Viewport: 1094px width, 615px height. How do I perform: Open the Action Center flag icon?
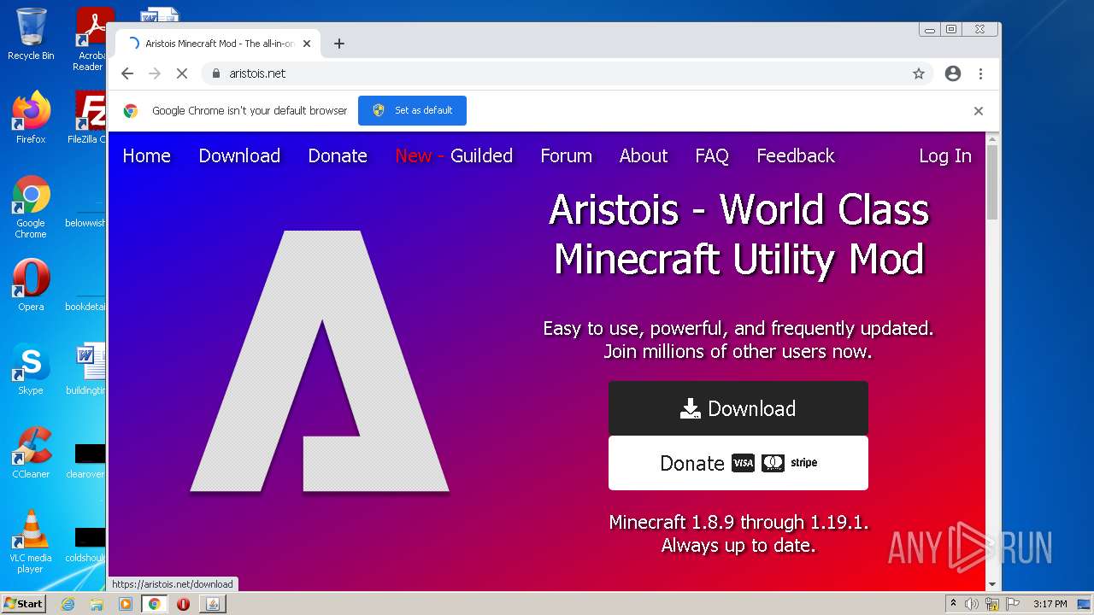pyautogui.click(x=1013, y=604)
